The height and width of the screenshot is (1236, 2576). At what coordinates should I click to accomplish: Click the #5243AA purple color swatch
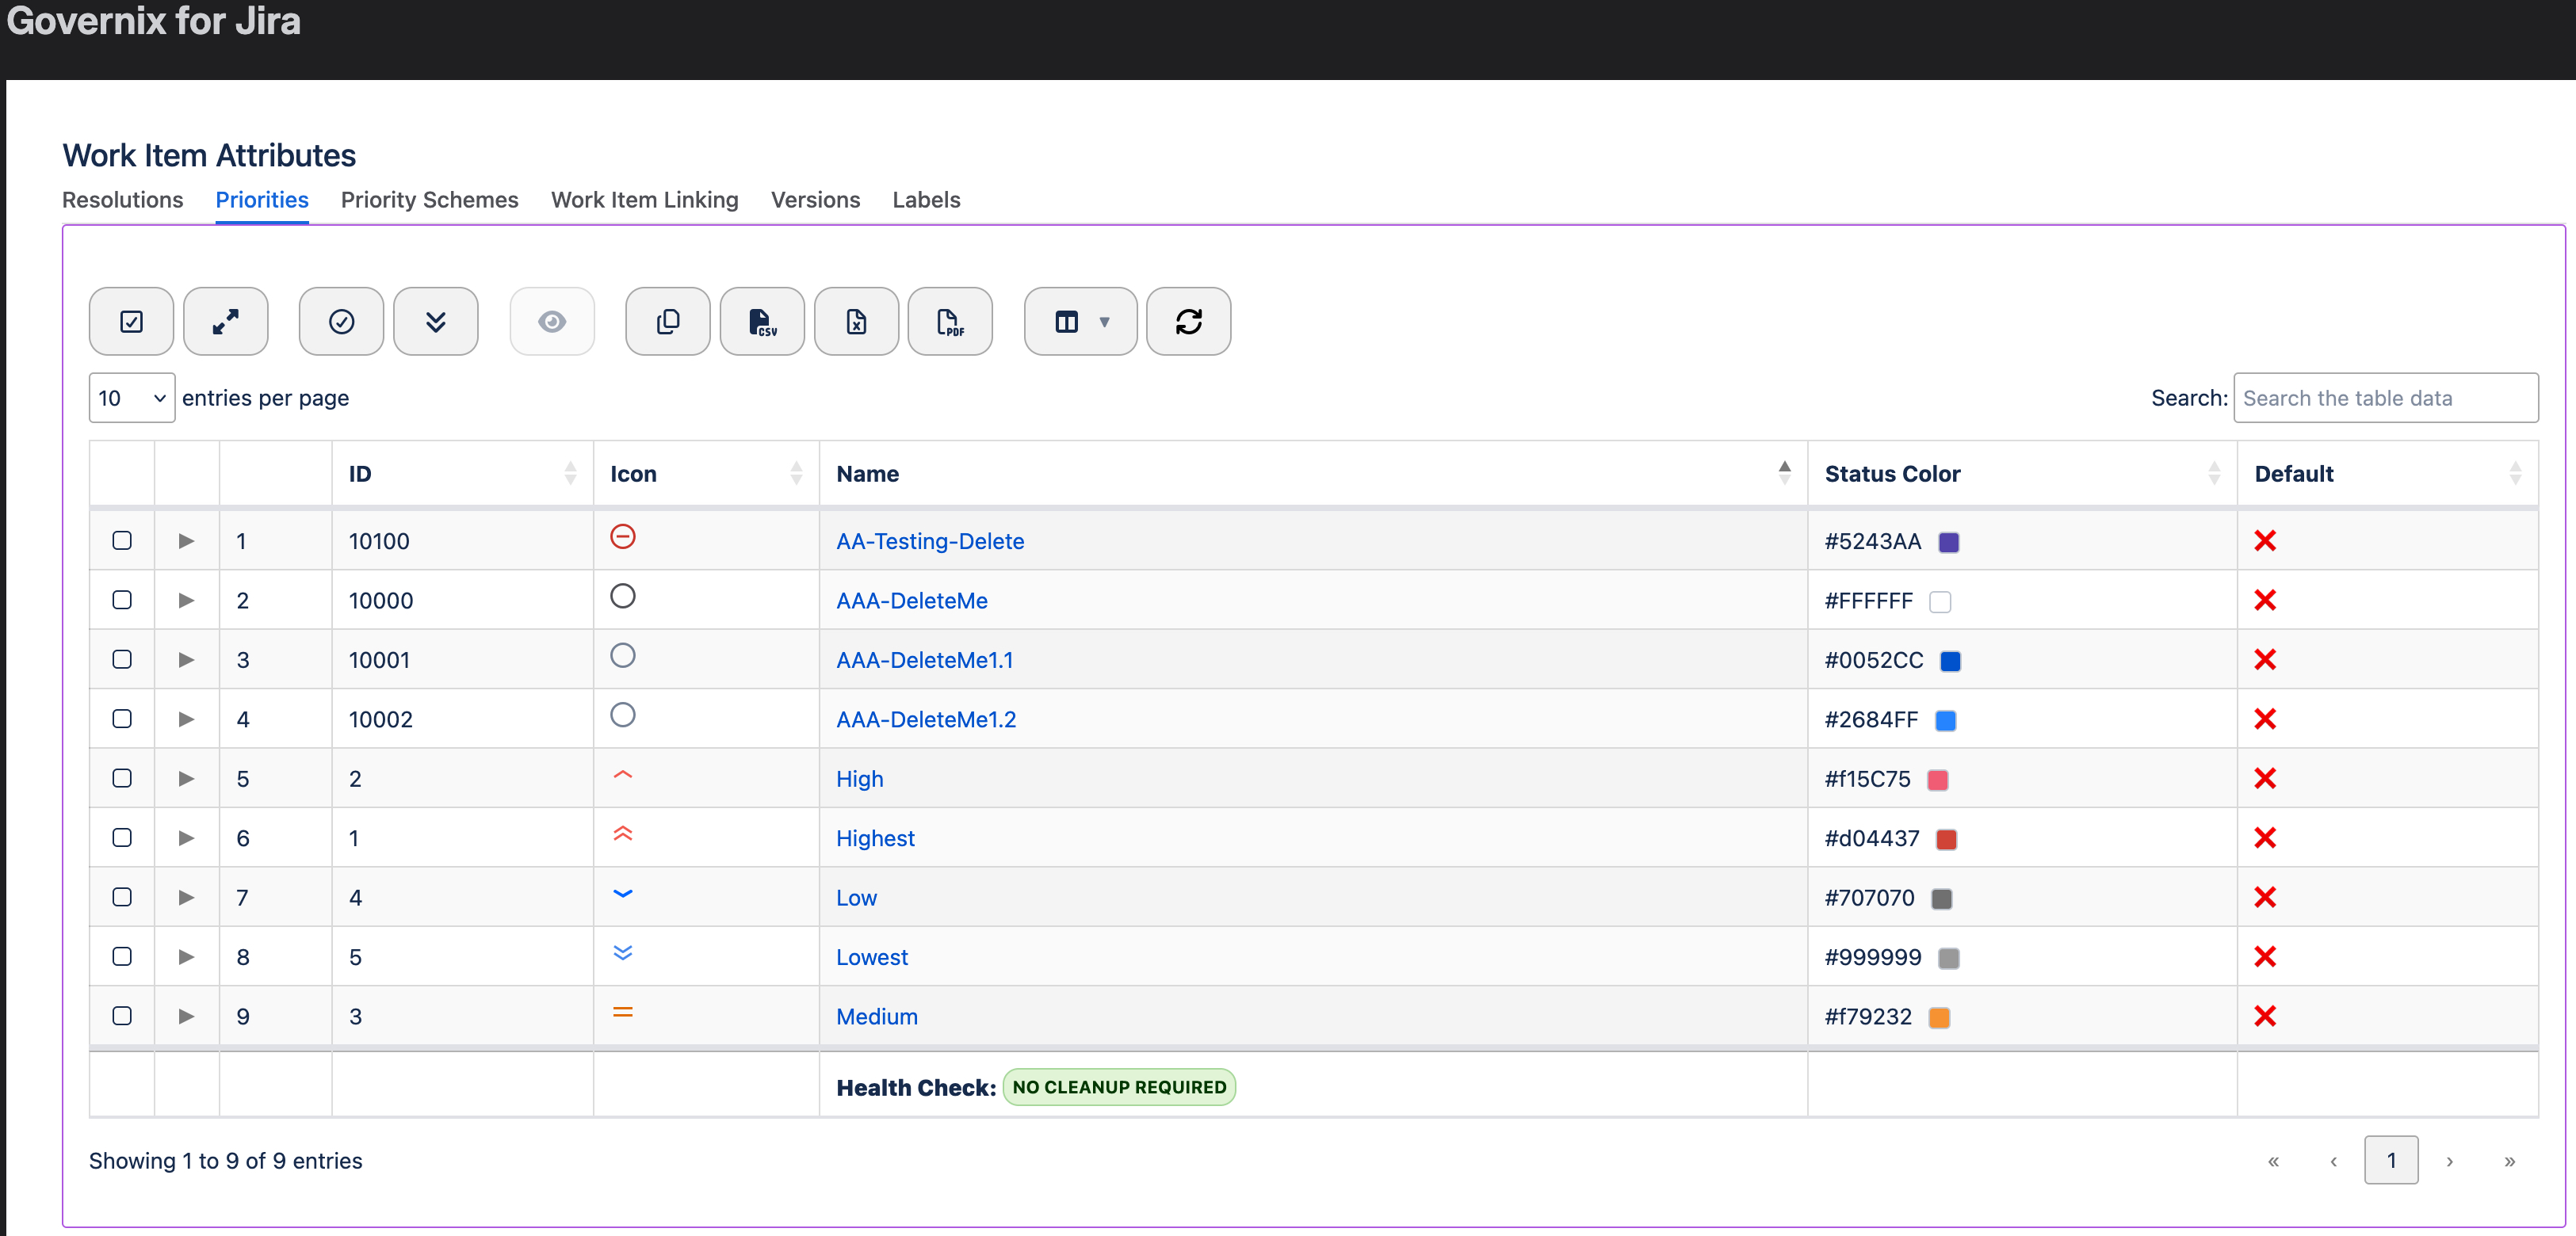1949,542
